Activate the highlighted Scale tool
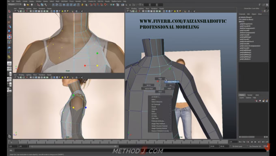The image size is (276, 156). (x=9, y=37)
